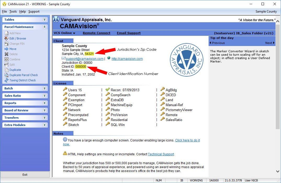The width and height of the screenshot is (281, 183).
Task: Open the Support menu
Action: [x=34, y=12]
